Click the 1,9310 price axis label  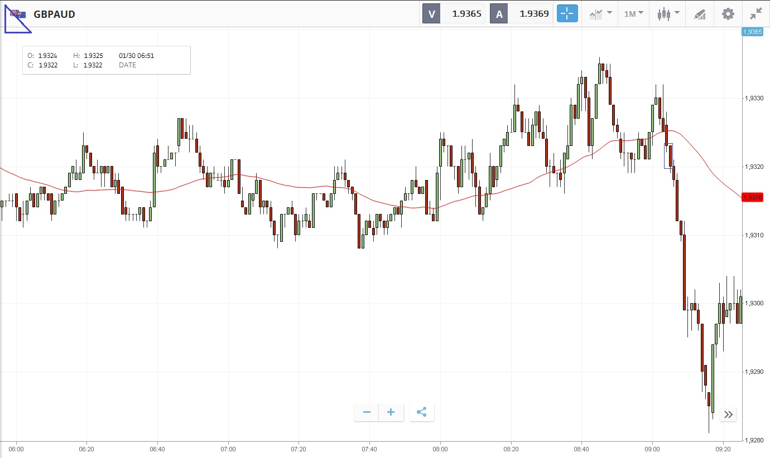(x=754, y=235)
